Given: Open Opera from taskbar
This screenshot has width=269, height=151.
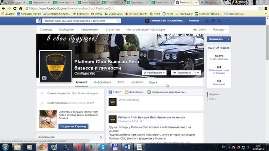Looking at the screenshot, I should pos(79,147).
